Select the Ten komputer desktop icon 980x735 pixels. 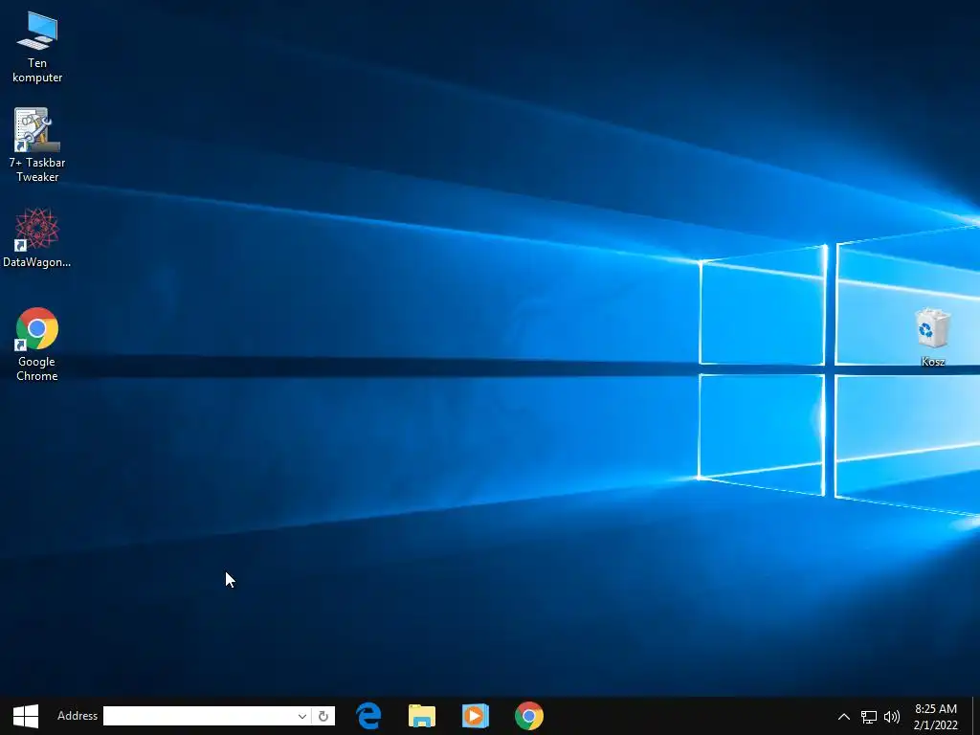pyautogui.click(x=37, y=48)
